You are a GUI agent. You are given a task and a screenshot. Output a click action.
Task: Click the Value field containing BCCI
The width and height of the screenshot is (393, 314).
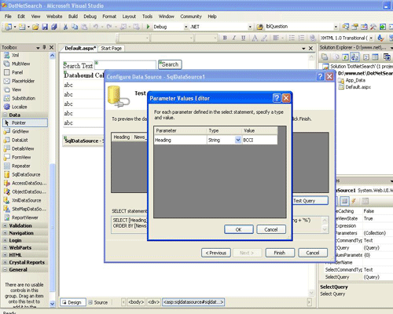click(259, 140)
